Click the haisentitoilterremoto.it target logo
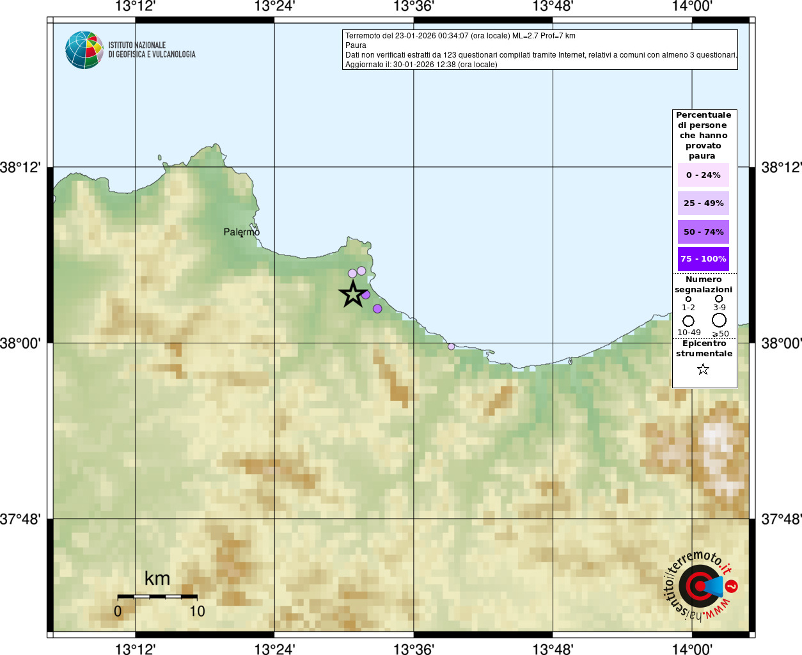 [x=700, y=586]
